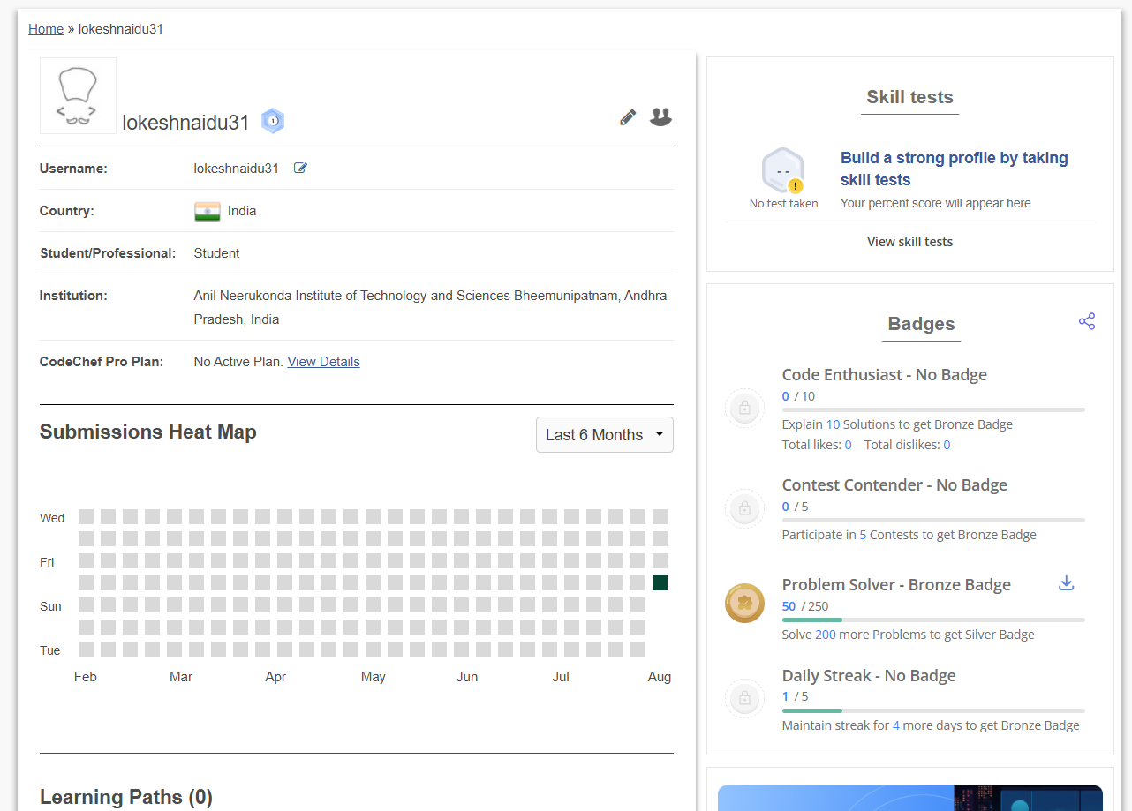The image size is (1132, 811).
Task: Go to the Home breadcrumb link
Action: point(46,29)
